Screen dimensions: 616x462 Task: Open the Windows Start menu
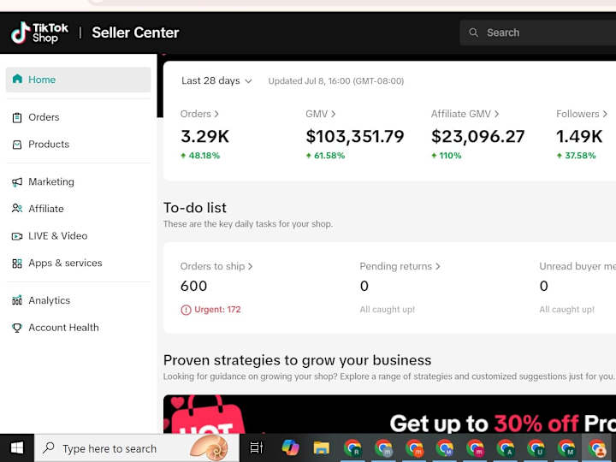pos(17,447)
